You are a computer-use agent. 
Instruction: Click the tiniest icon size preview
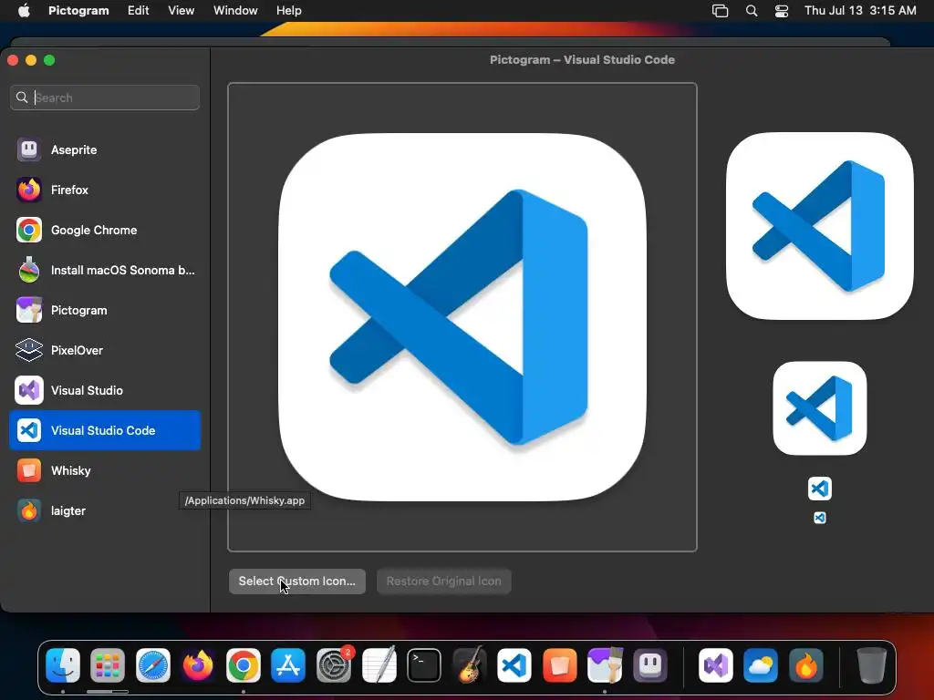point(820,518)
